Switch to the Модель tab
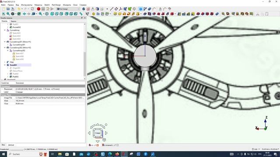Image resolution: width=280 pixels, height=157 pixels. pyautogui.click(x=4, y=21)
